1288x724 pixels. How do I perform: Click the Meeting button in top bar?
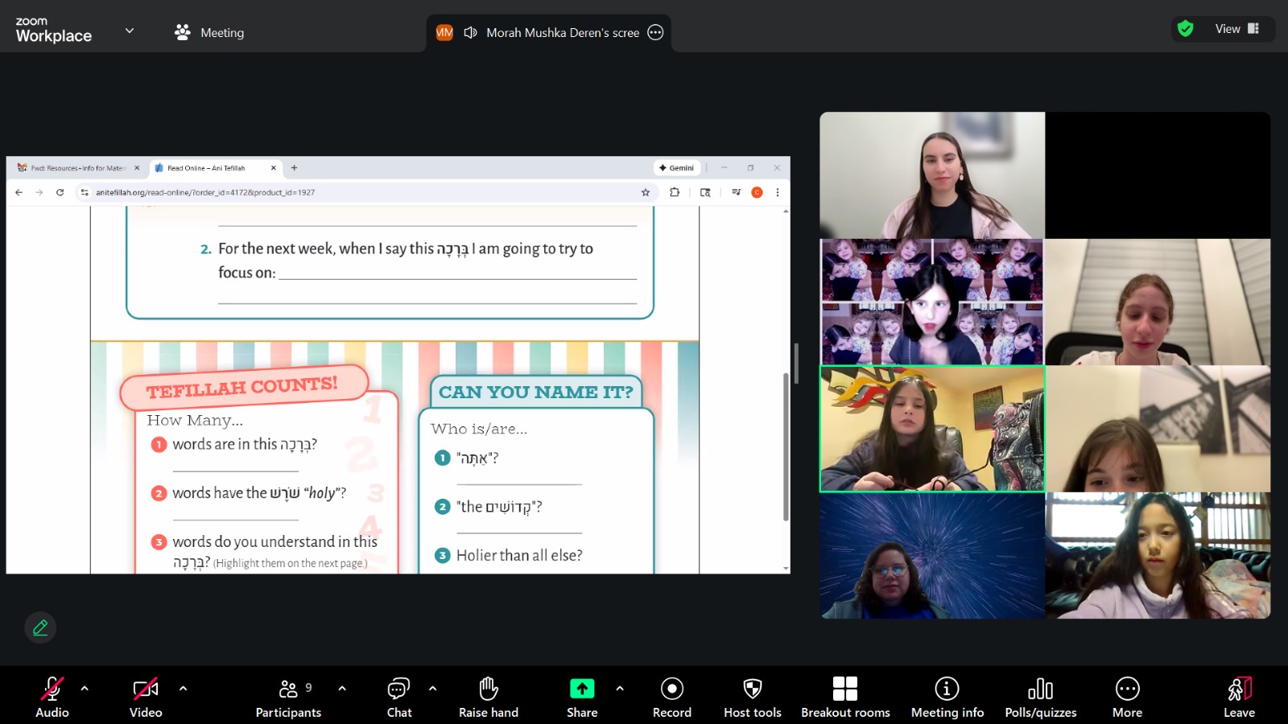(x=209, y=33)
